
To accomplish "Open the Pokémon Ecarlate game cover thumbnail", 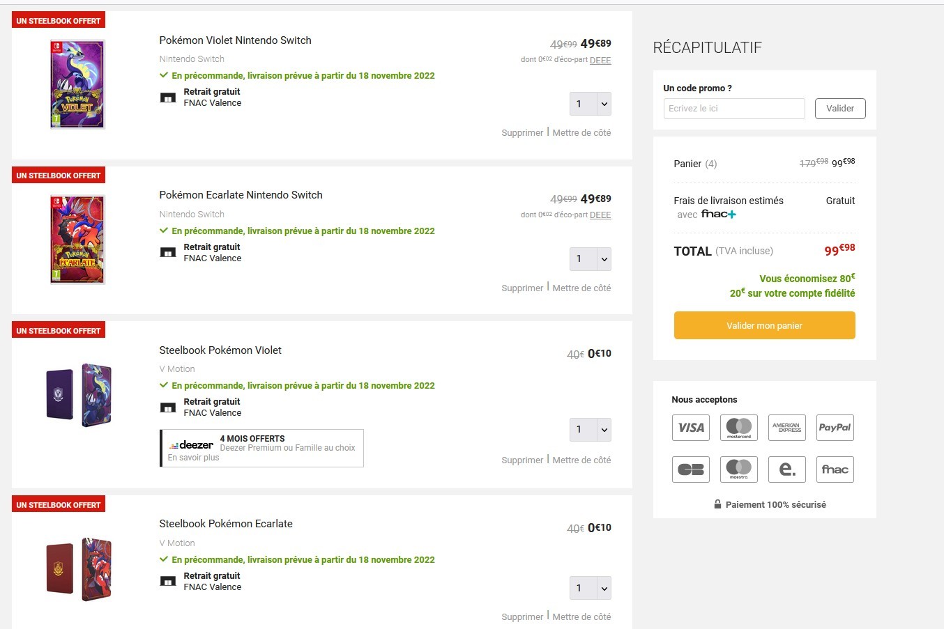I will 77,240.
